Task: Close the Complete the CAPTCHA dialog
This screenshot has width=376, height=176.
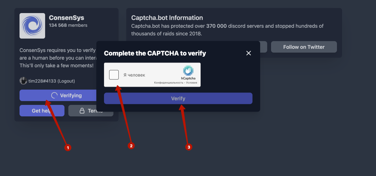Action: (249, 53)
